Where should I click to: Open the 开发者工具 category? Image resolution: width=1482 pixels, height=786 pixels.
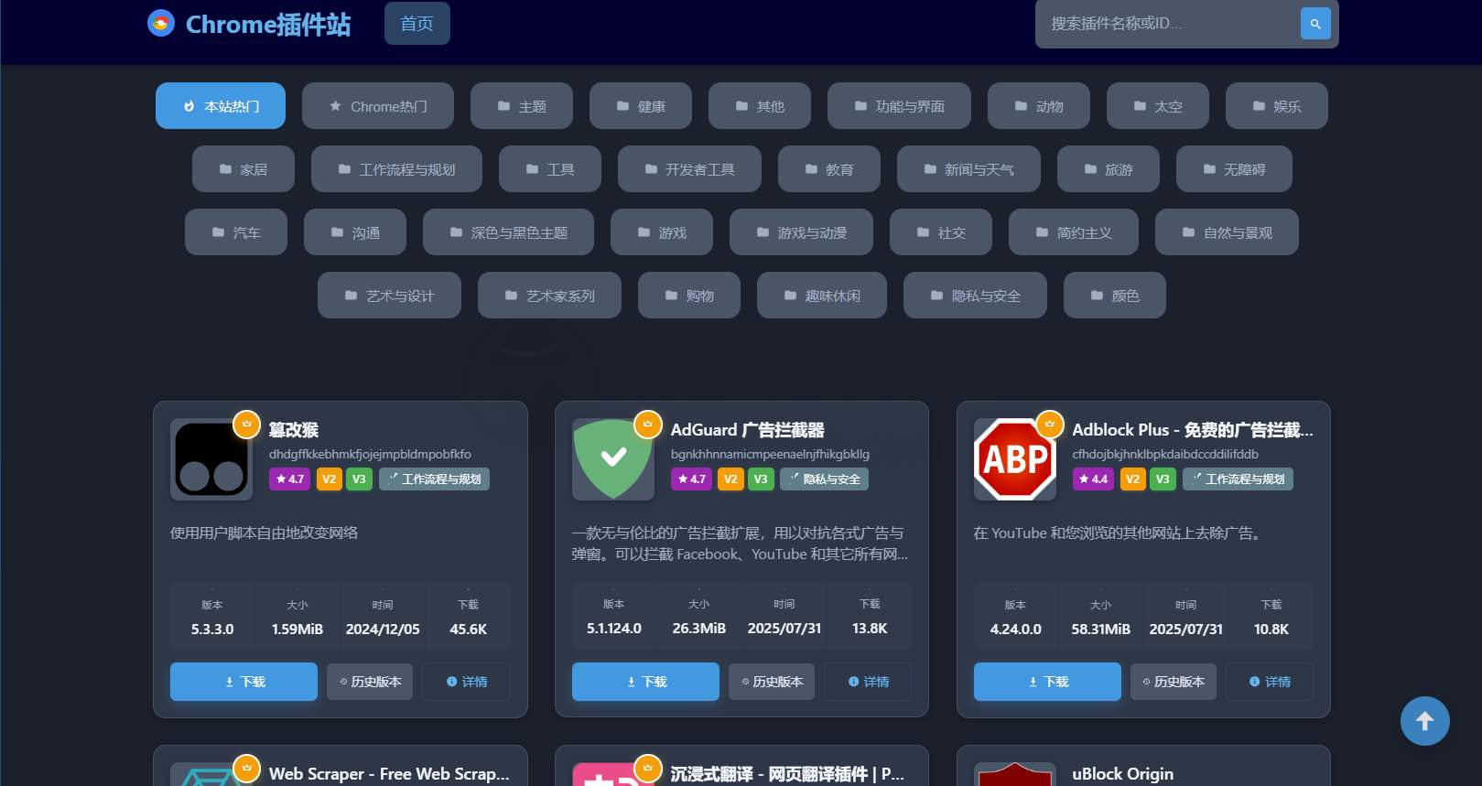point(689,169)
